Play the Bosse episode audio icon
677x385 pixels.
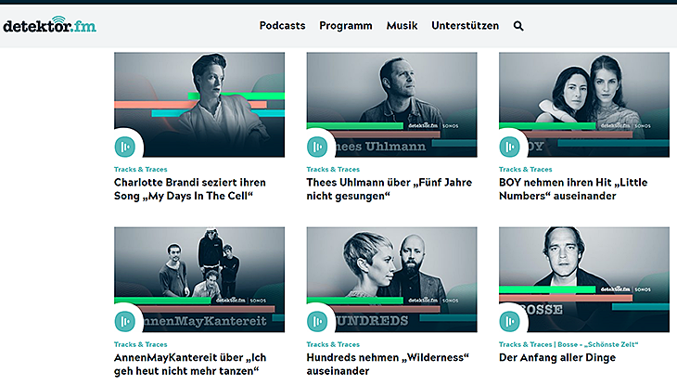(x=510, y=322)
